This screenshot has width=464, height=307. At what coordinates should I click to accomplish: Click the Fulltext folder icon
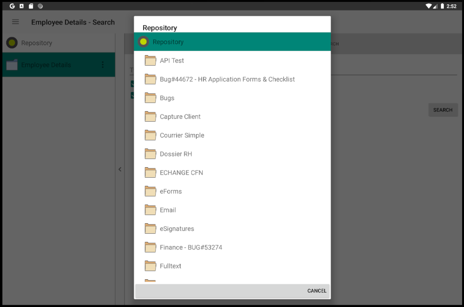[151, 266]
